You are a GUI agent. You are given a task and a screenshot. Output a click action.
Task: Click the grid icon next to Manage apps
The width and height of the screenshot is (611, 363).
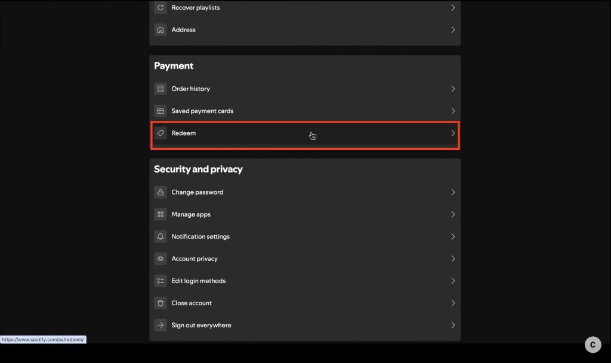pyautogui.click(x=160, y=214)
